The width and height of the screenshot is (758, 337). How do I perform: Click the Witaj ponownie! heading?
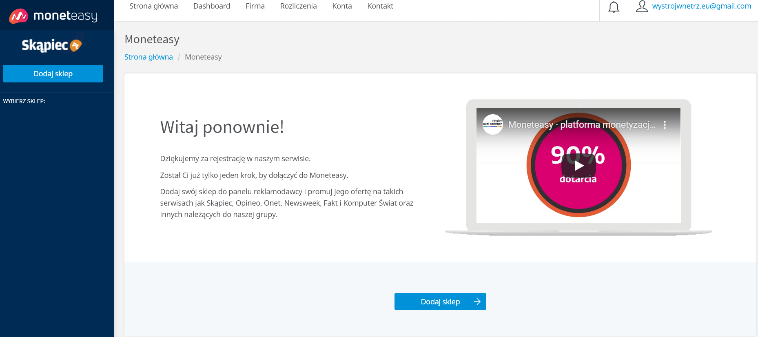pos(222,127)
